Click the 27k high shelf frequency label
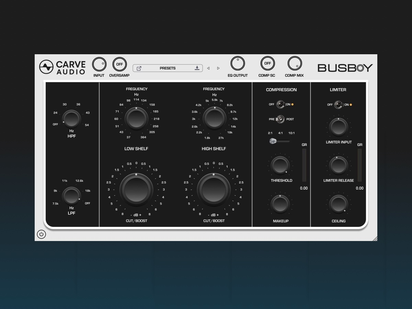 coord(221,138)
